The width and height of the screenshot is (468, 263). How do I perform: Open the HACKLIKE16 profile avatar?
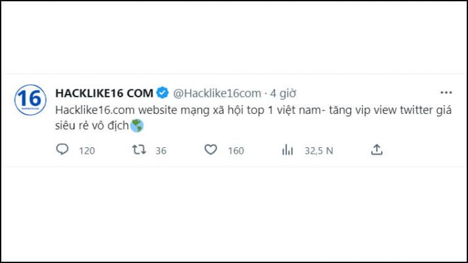(x=30, y=100)
